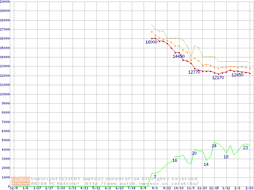Click the 5/12 date on x-axis

point(96,188)
